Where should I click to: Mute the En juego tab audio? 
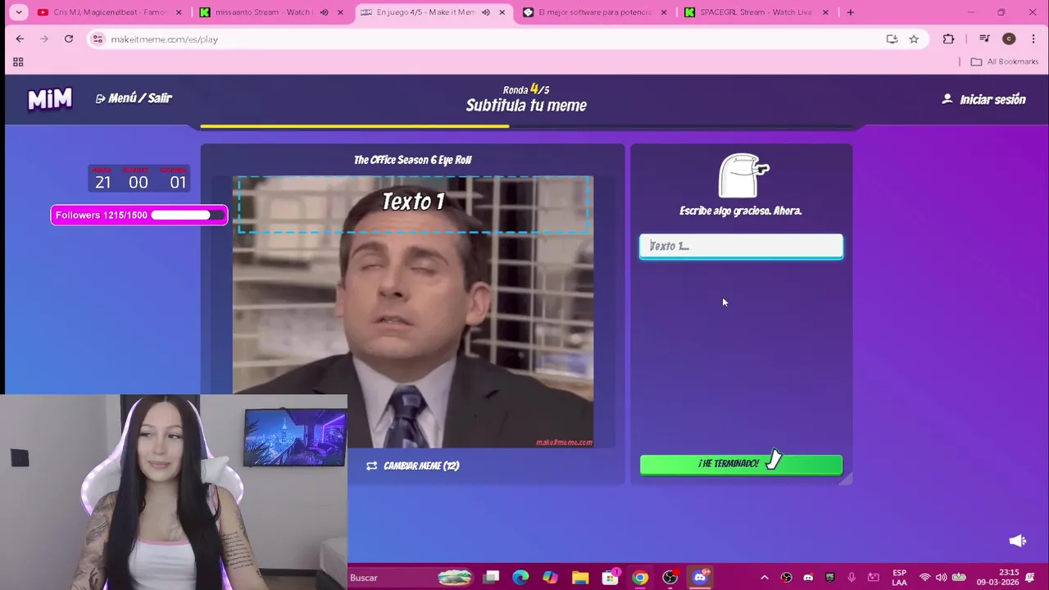click(x=486, y=12)
